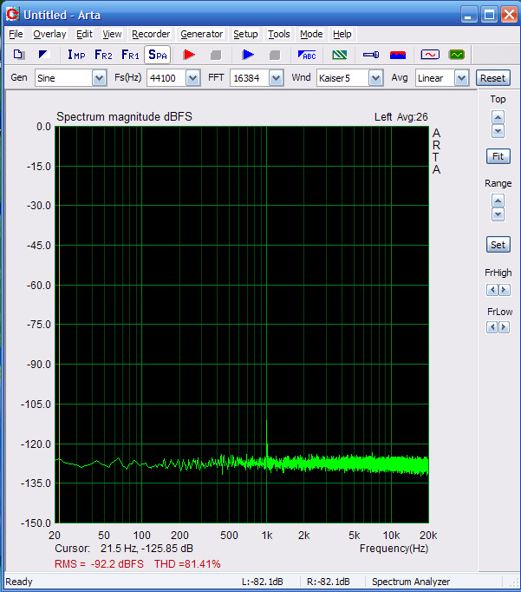
Task: Open the Gen signal type dropdown
Action: click(x=100, y=78)
